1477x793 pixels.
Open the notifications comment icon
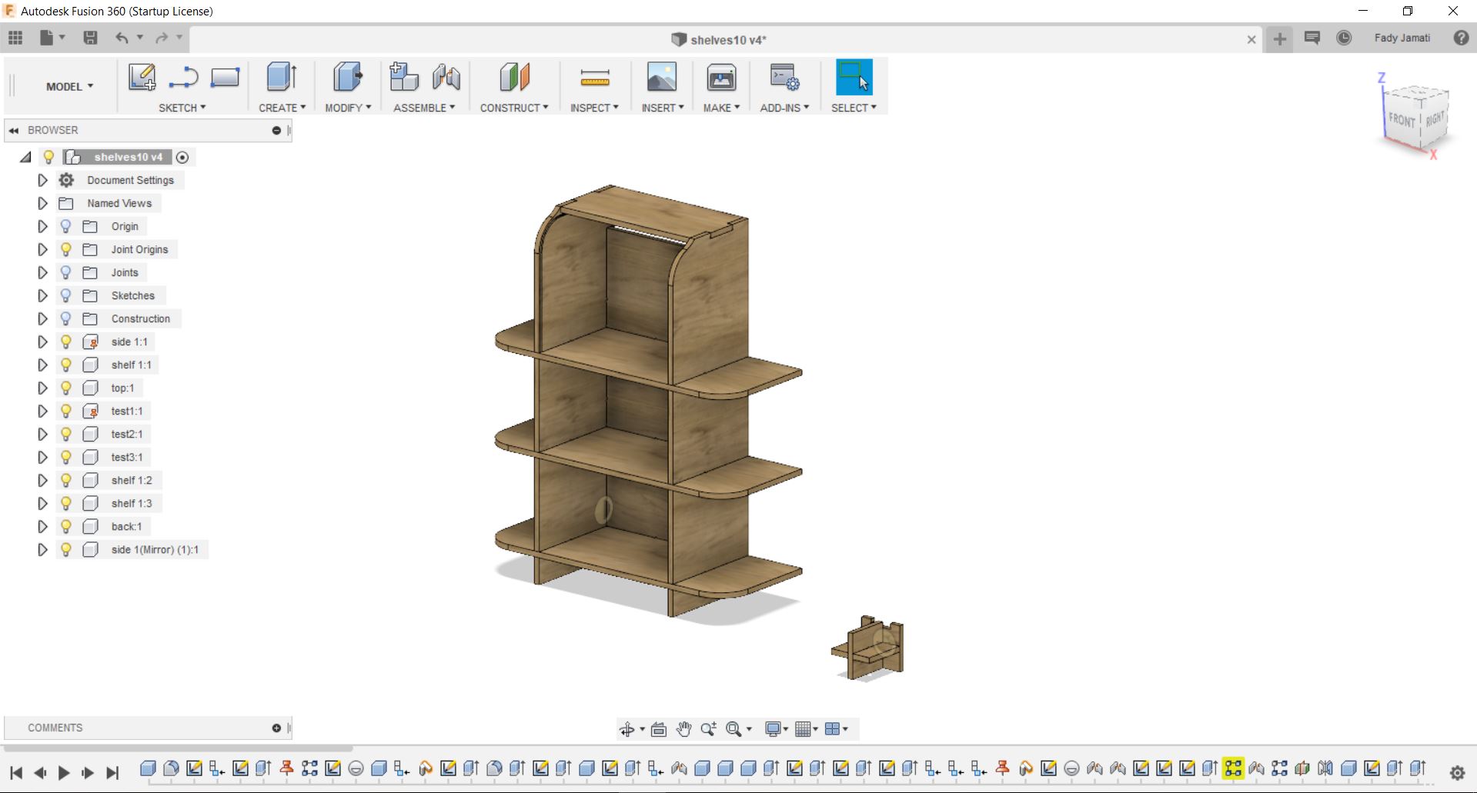(x=1312, y=38)
